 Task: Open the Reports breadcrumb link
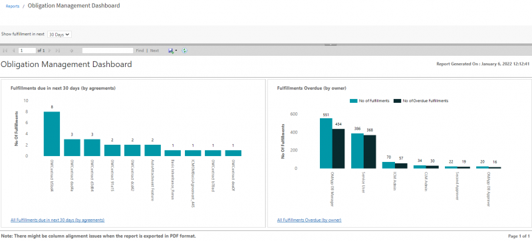(x=13, y=6)
